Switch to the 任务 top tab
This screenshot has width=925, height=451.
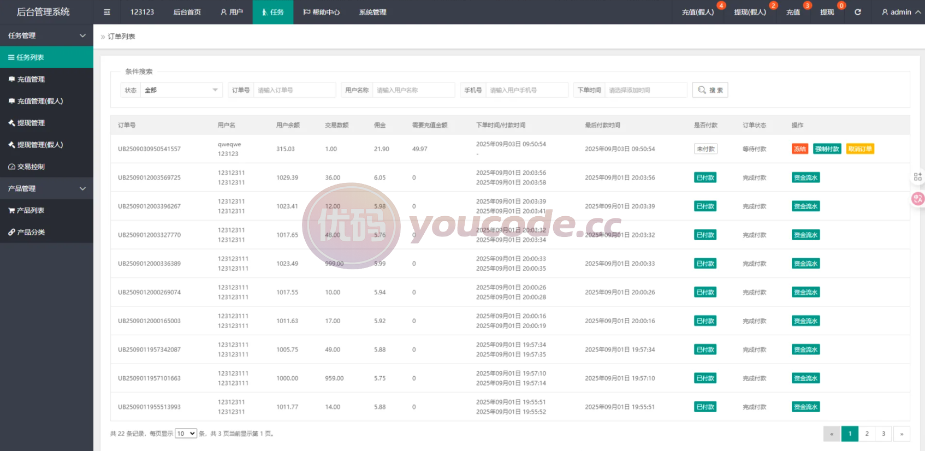tap(273, 12)
